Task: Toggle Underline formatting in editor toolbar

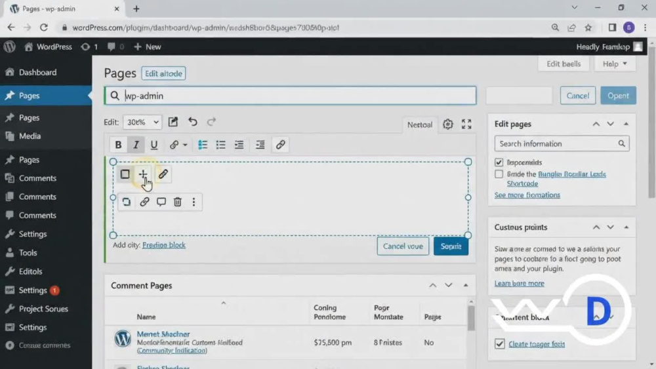Action: pos(154,145)
